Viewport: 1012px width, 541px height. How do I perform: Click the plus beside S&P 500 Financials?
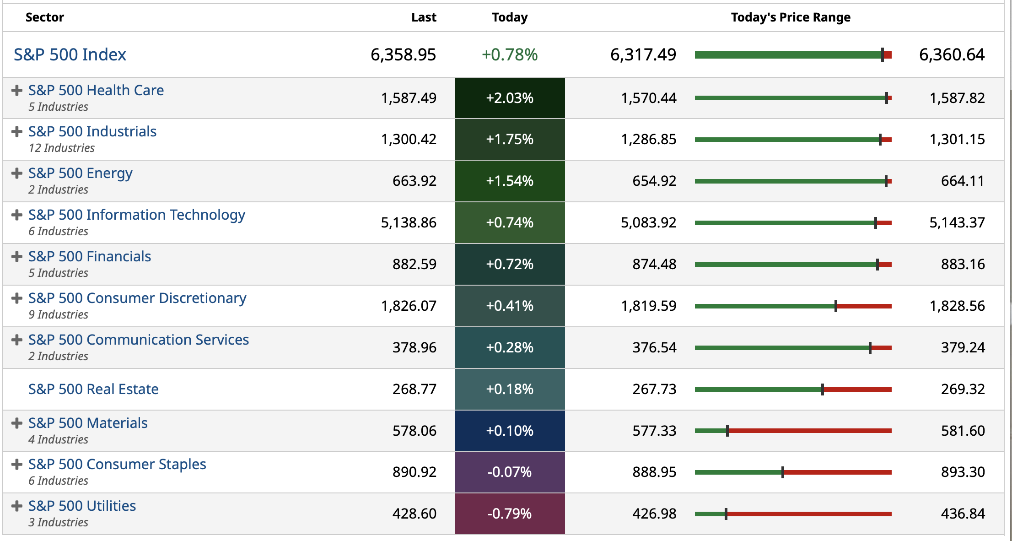(17, 256)
